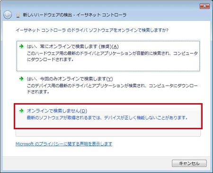This screenshot has width=213, height=173.
Task: Click text にダウンロードされます in first option
Action: click(x=50, y=59)
